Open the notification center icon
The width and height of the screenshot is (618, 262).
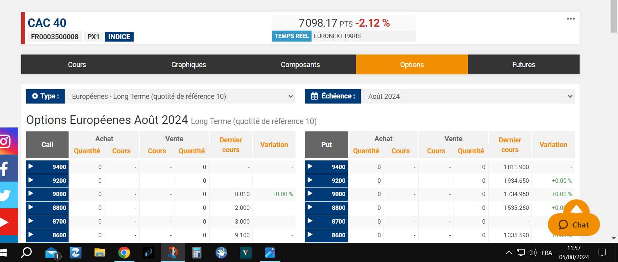coord(602,252)
